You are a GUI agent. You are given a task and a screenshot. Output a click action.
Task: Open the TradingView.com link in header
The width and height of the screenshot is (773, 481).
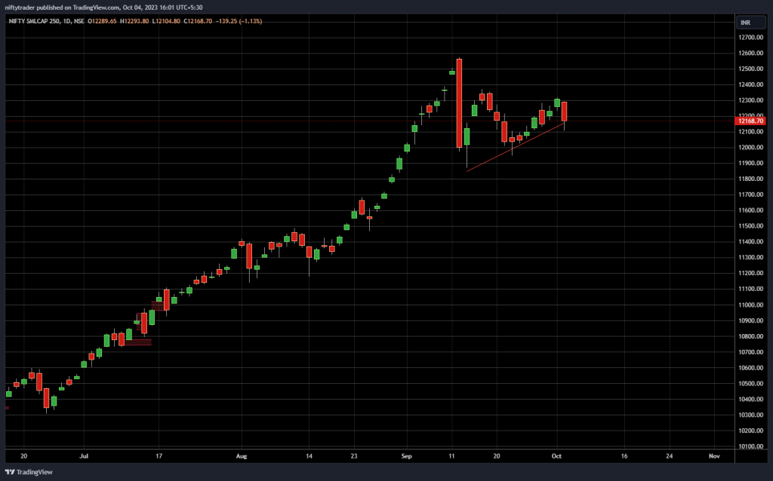[x=96, y=8]
